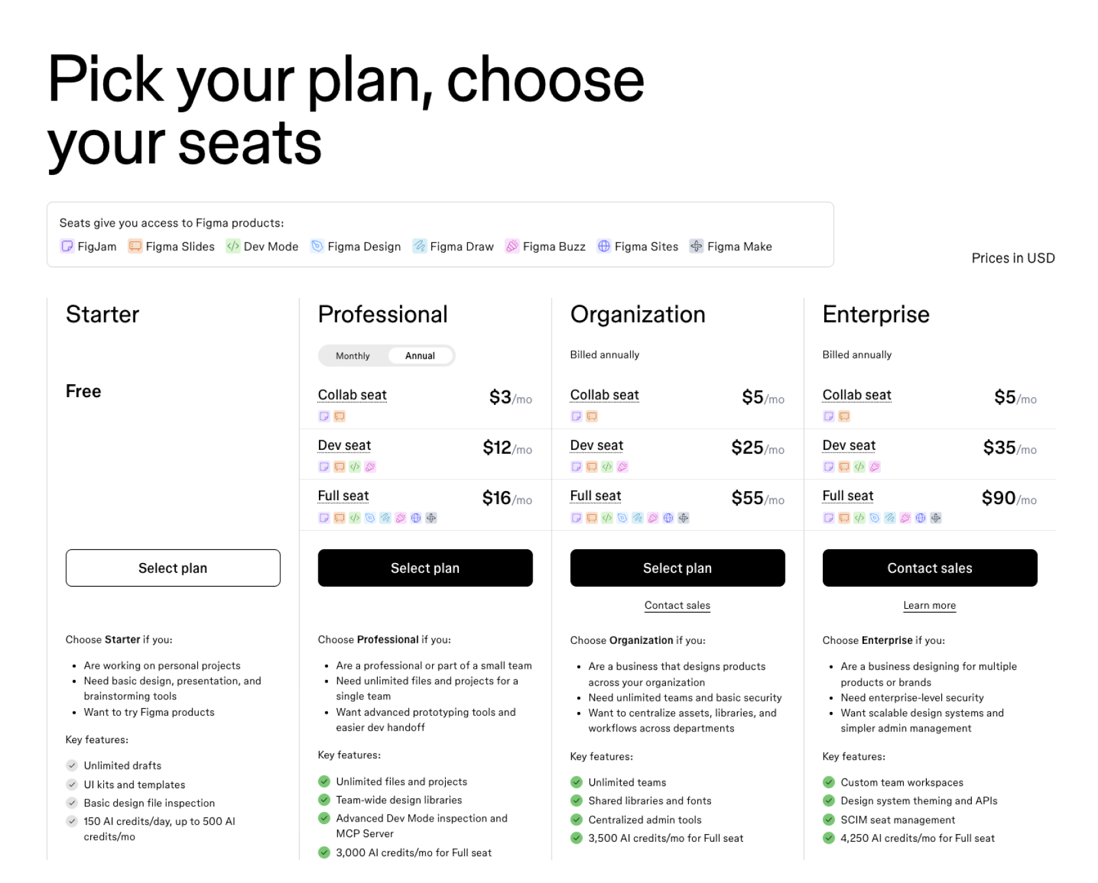
Task: Select the Organization plan button
Action: pyautogui.click(x=677, y=568)
